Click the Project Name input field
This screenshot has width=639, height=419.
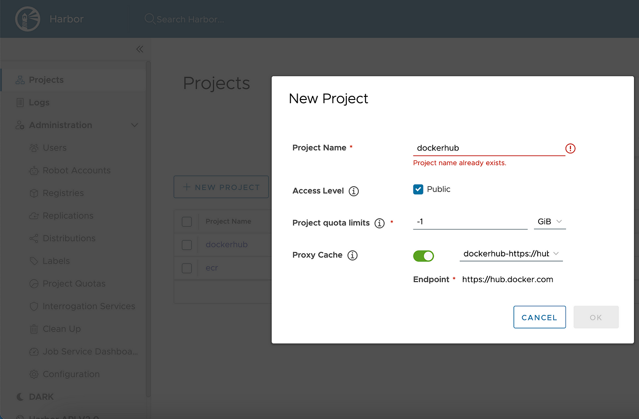(x=489, y=148)
